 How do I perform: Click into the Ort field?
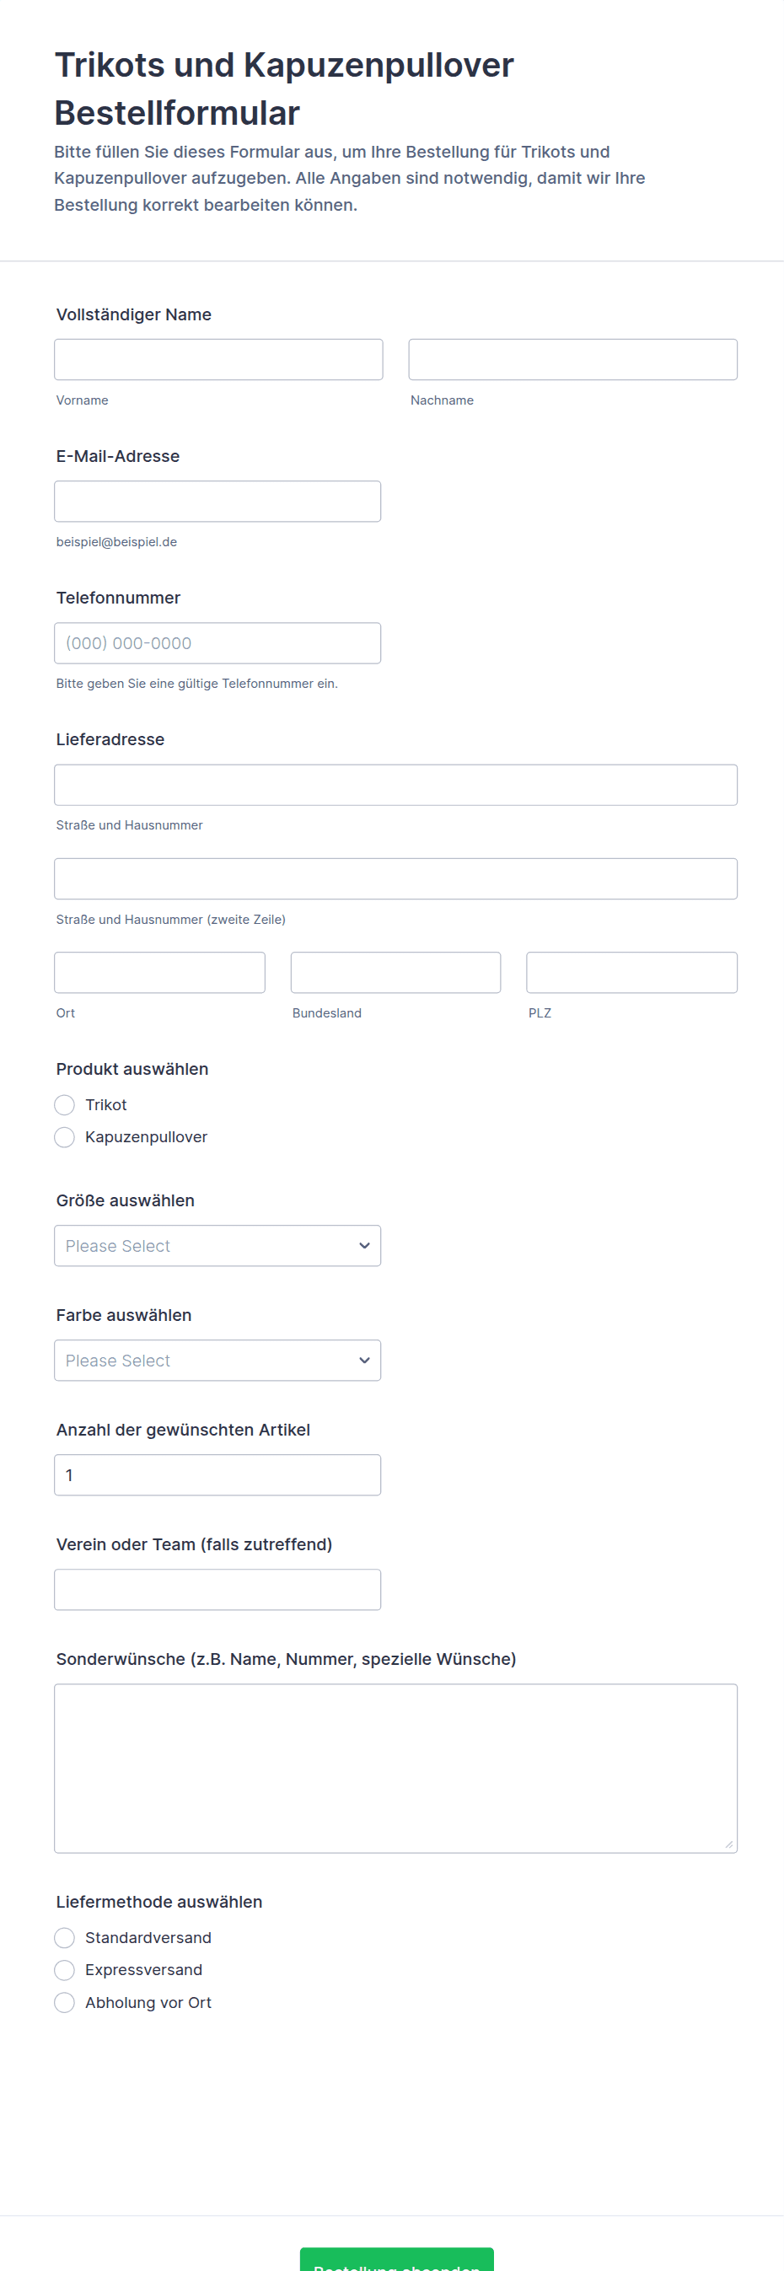(159, 973)
